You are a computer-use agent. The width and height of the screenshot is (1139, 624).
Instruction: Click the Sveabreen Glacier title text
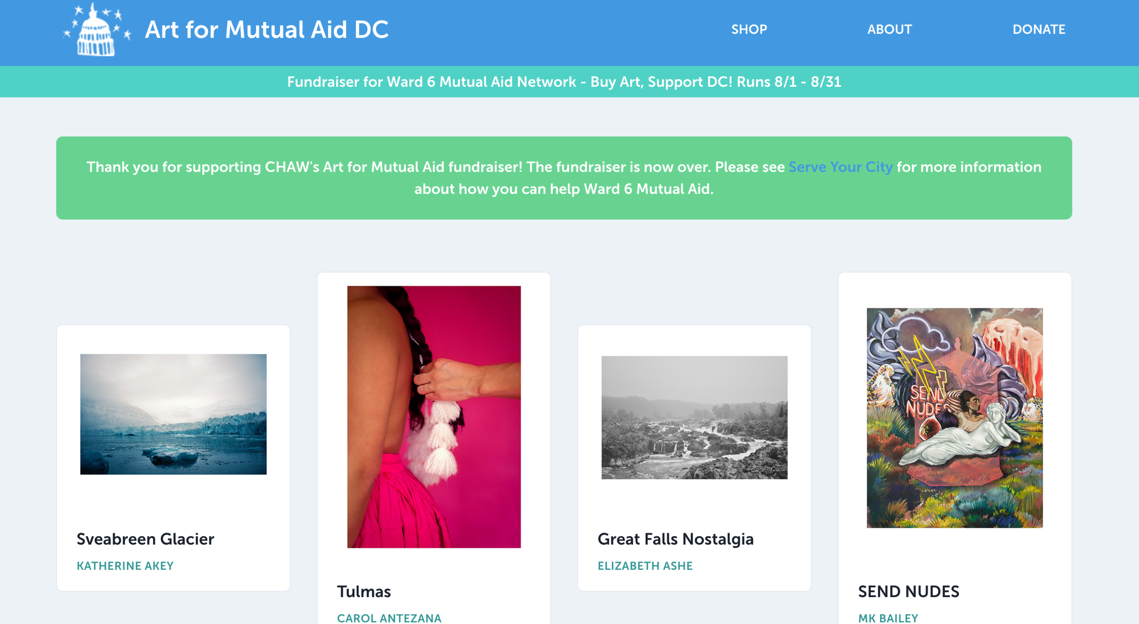[x=145, y=539]
